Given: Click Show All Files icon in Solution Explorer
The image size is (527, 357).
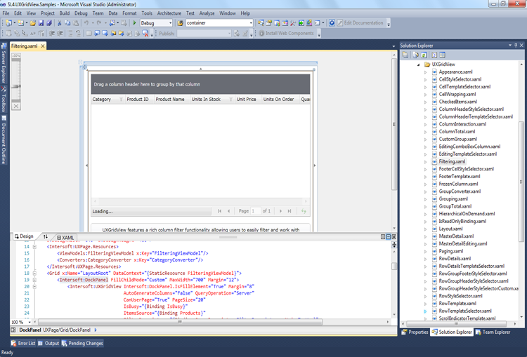Looking at the screenshot, I should tap(416, 55).
